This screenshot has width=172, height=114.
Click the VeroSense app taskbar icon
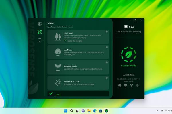pos(107,111)
